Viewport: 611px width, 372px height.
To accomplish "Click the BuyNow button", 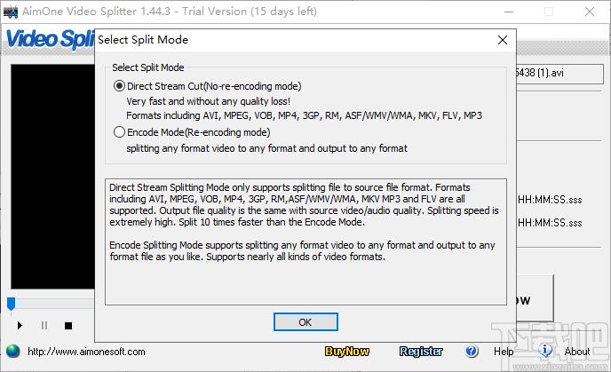I will click(x=347, y=352).
